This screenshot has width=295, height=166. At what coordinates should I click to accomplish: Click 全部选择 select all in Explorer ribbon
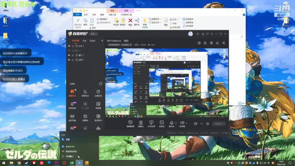point(188,19)
